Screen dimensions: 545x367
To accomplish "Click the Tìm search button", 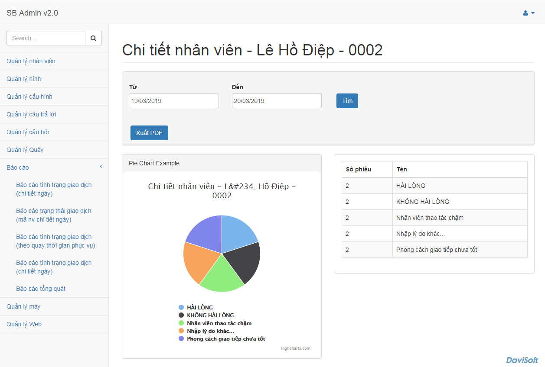I will click(347, 101).
